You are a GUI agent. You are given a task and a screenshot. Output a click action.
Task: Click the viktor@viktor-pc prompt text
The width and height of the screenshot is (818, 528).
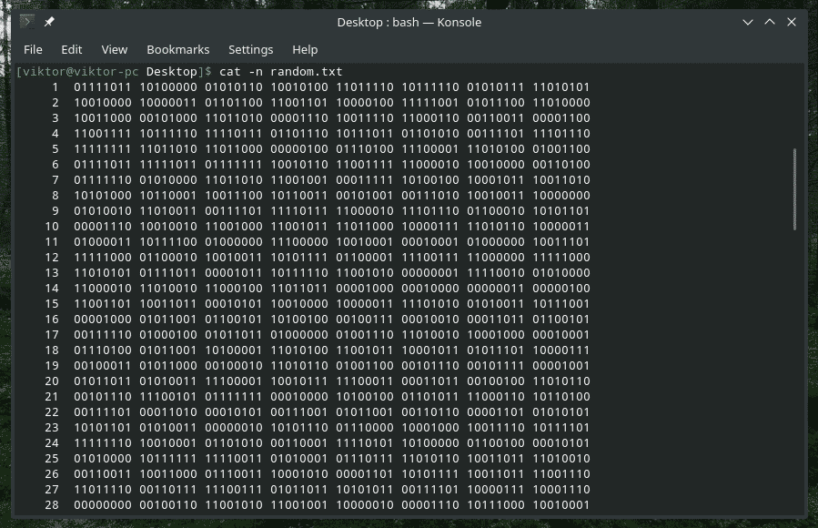coord(79,71)
